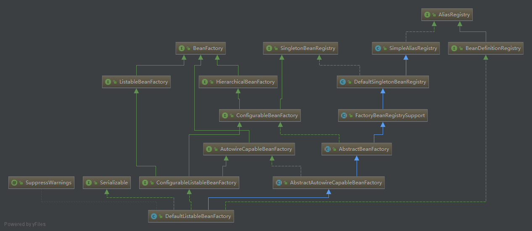Click the interface icon on HierarchicalBeanFactory
The height and width of the screenshot is (231, 532).
coord(205,82)
